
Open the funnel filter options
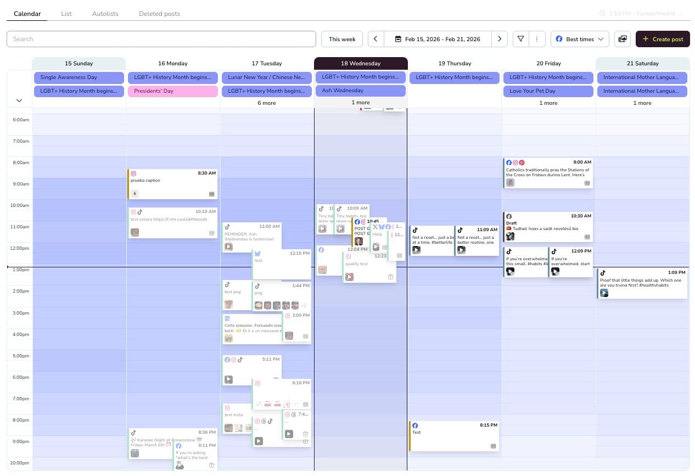pyautogui.click(x=520, y=39)
